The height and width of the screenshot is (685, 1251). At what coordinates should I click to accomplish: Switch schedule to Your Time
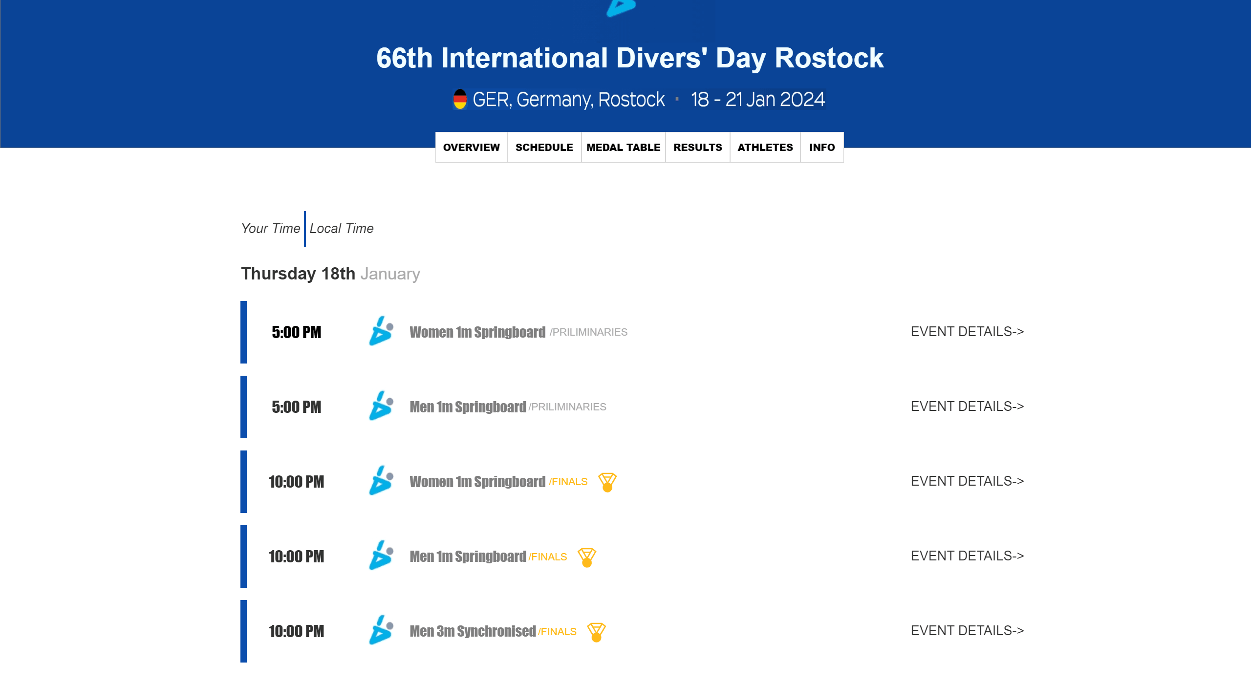[270, 229]
